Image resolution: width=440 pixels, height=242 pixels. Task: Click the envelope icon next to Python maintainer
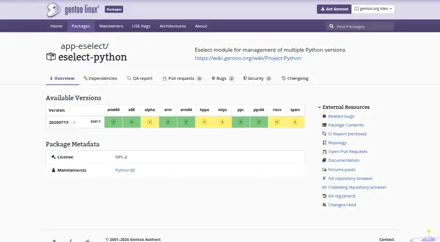(x=133, y=170)
